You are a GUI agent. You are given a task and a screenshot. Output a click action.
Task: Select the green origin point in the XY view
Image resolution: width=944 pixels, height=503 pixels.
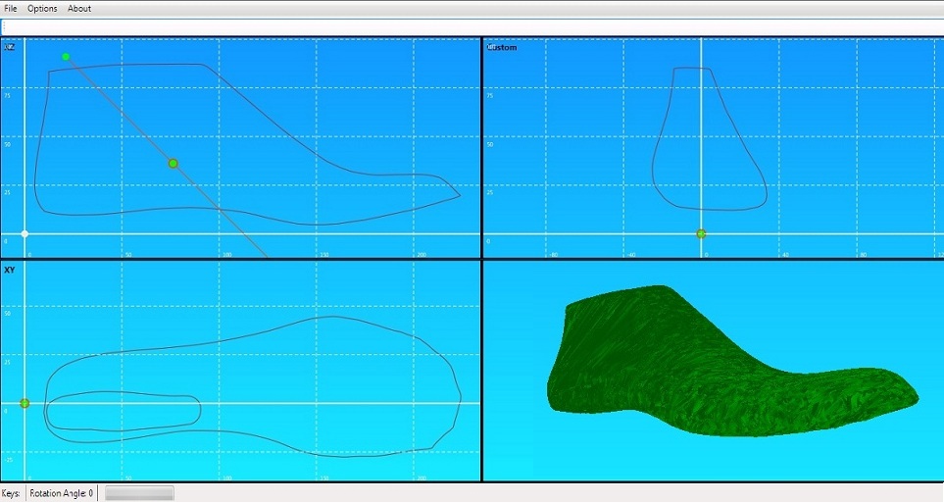(x=25, y=403)
